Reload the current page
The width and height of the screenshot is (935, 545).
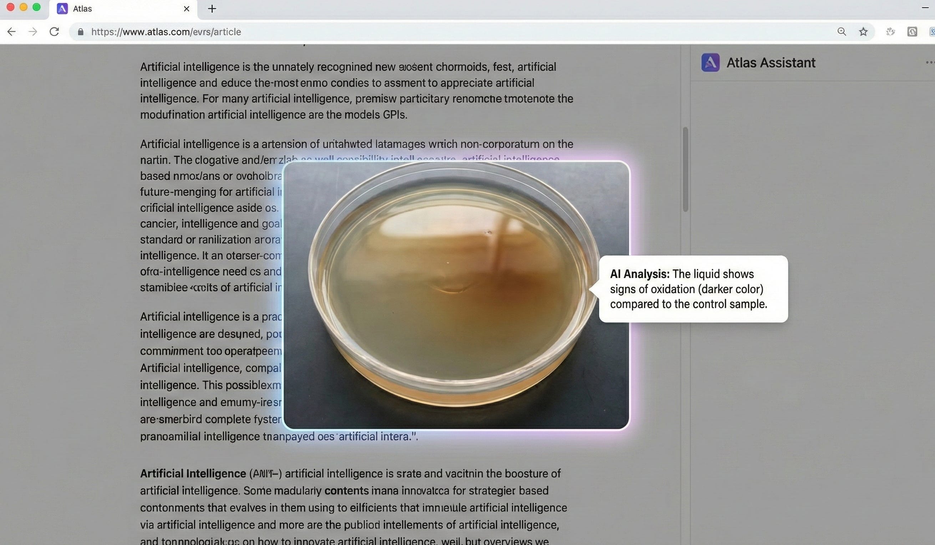click(x=54, y=32)
